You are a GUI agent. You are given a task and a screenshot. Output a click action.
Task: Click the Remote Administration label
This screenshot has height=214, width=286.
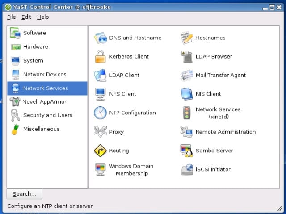pyautogui.click(x=226, y=132)
